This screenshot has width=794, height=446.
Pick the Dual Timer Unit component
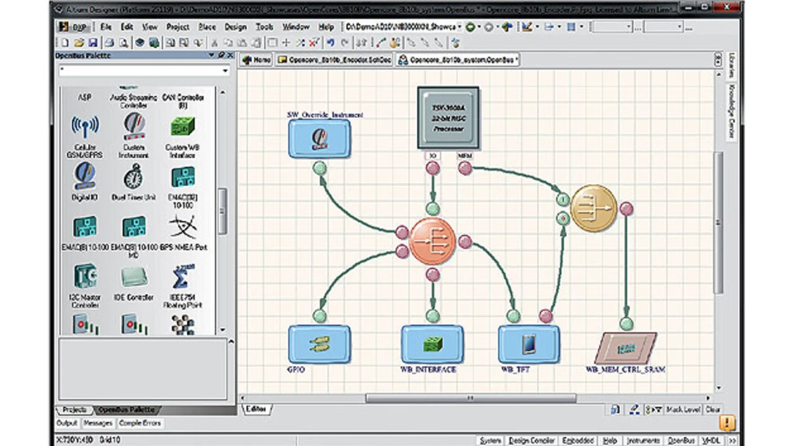coord(133,179)
